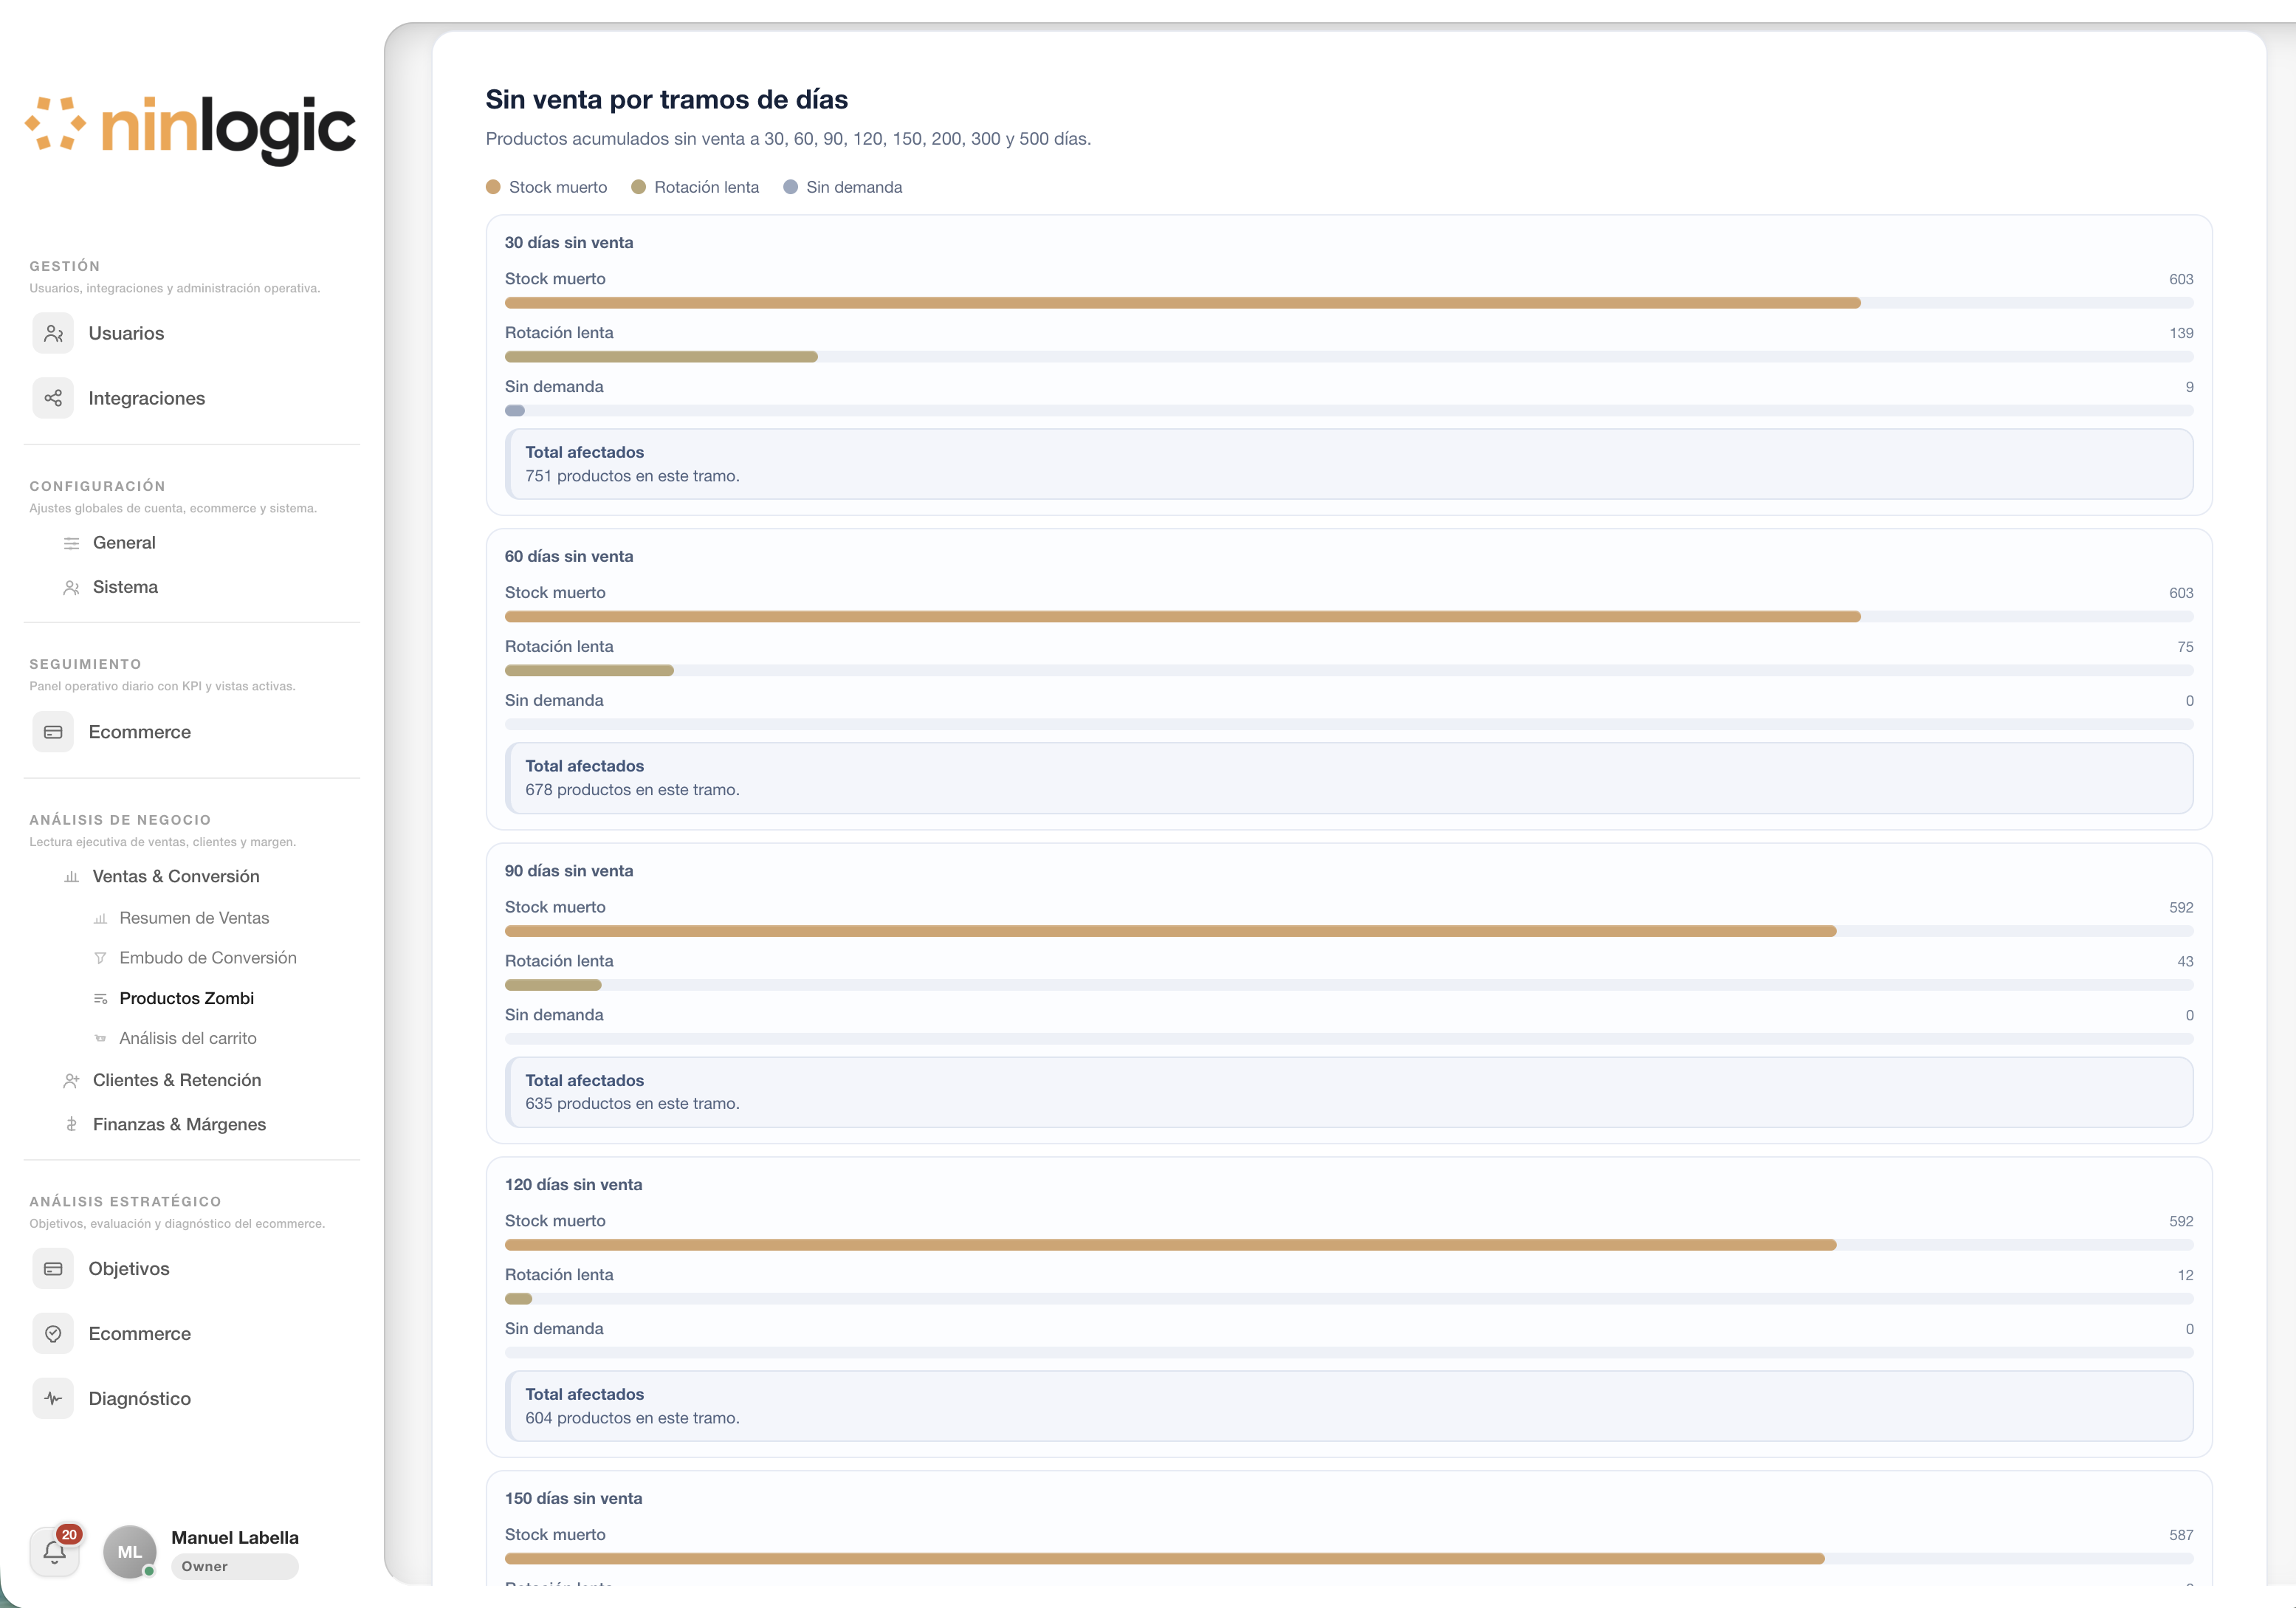The height and width of the screenshot is (1608, 2296).
Task: Click Rotación lenta bar in 60 días card
Action: point(589,671)
